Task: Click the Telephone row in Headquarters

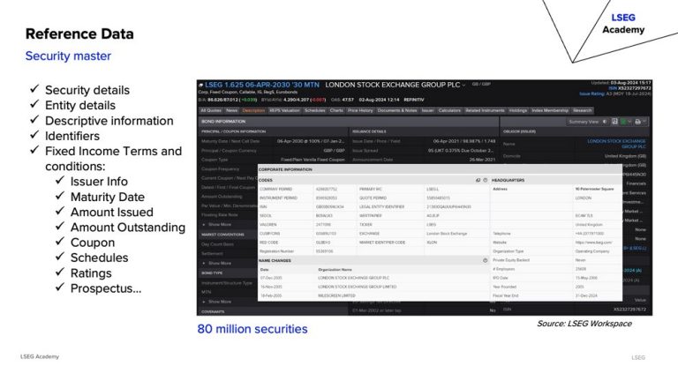Action: click(x=556, y=234)
